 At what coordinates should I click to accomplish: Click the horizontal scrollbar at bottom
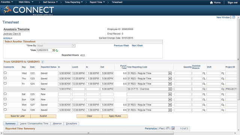click(x=88, y=133)
